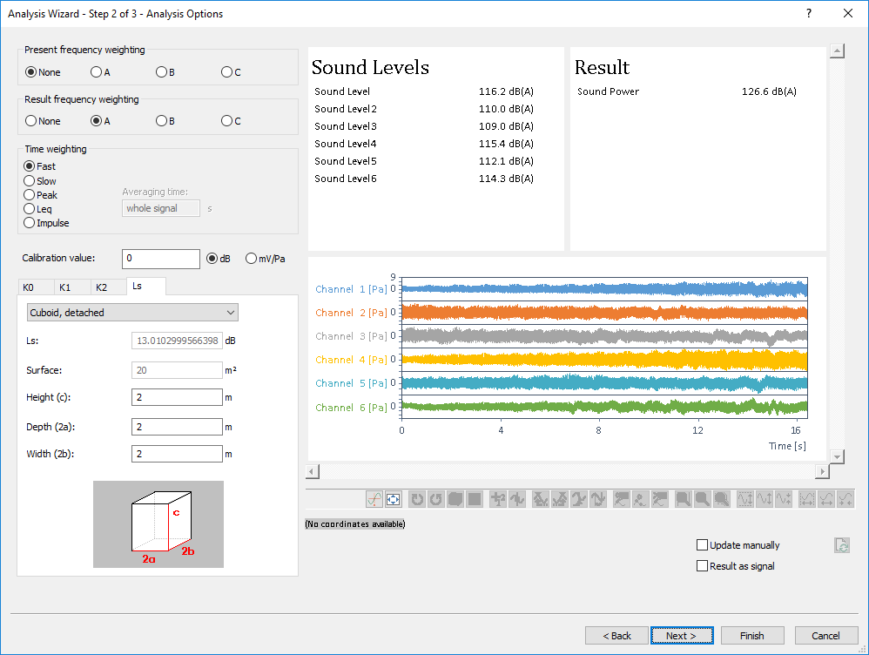Open the Cuboid, detached dropdown
Image resolution: width=869 pixels, height=655 pixels.
click(133, 312)
